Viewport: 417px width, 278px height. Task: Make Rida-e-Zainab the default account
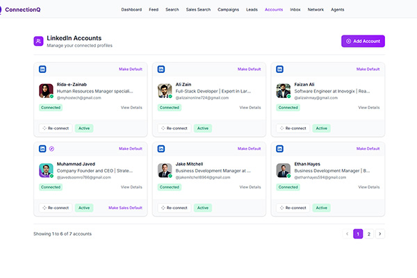(131, 69)
